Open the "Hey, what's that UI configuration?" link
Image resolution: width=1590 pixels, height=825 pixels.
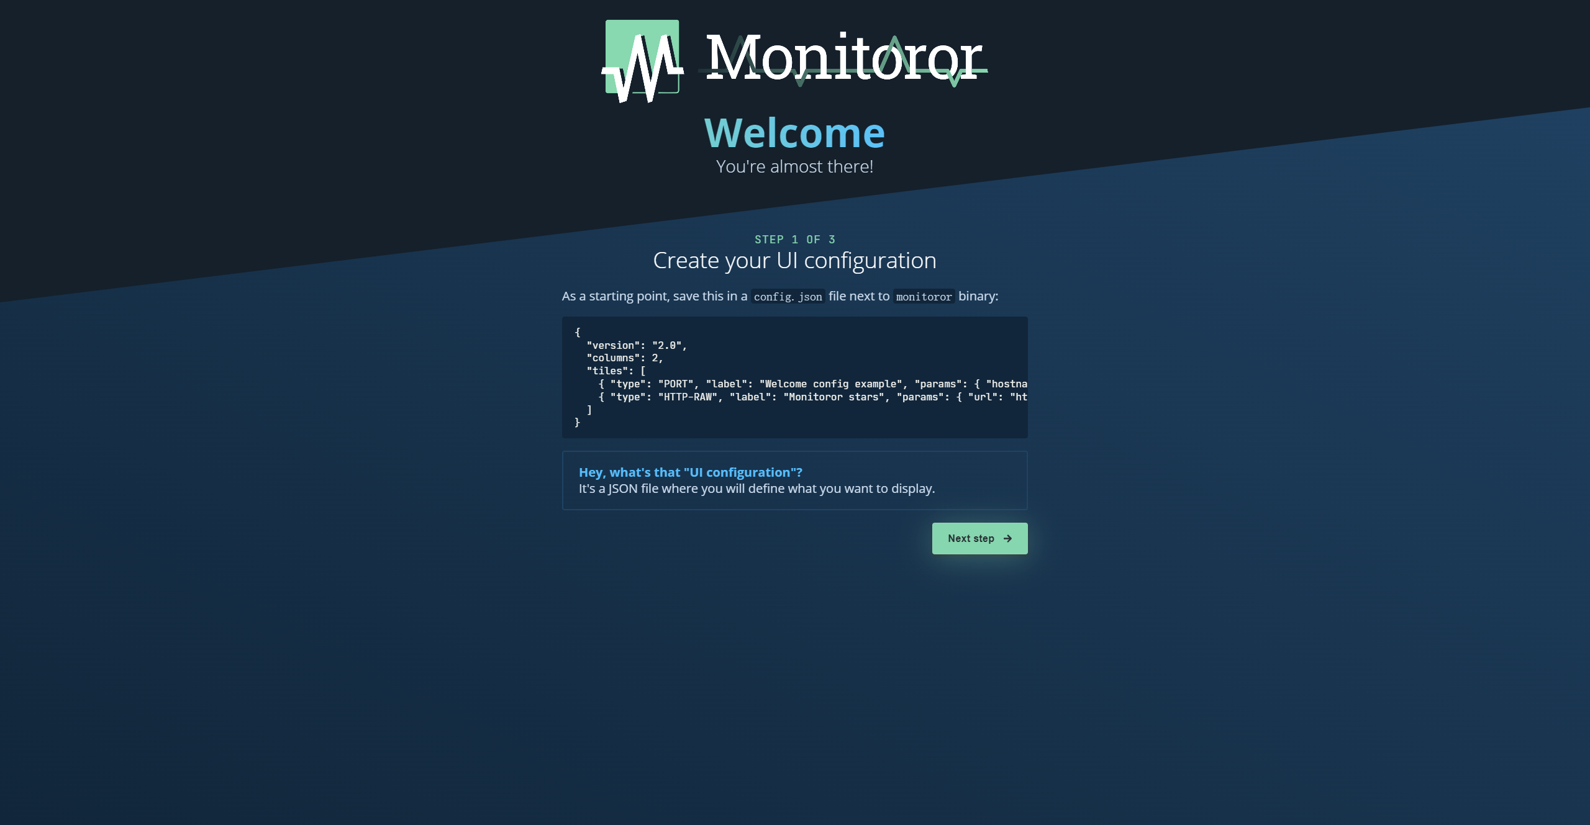point(690,472)
